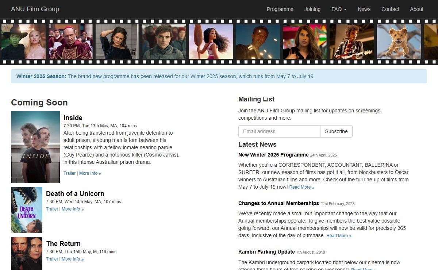Watch the Inside trailer
The image size is (438, 270).
coord(69,173)
